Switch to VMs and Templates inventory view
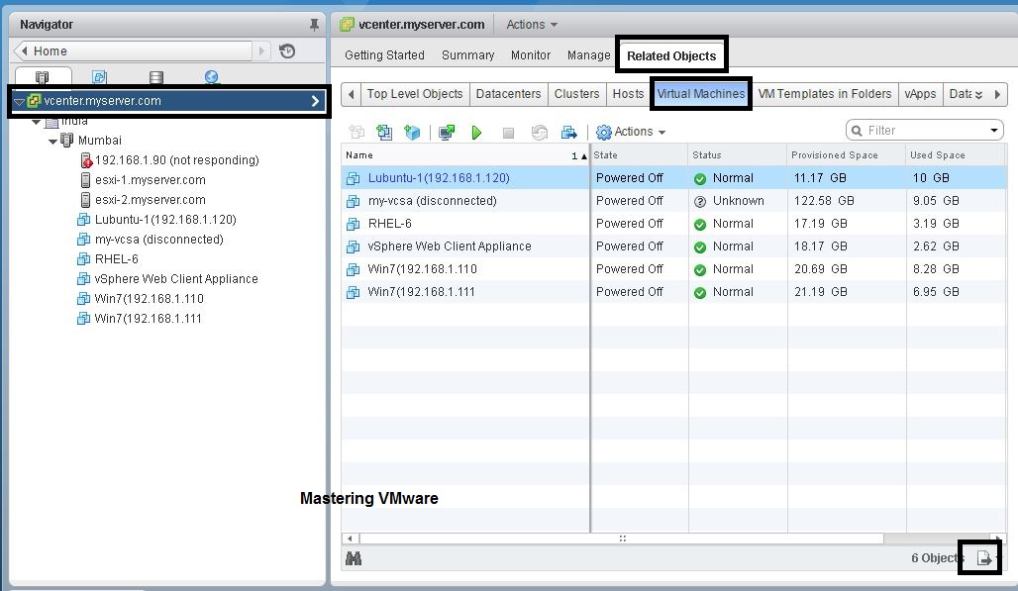Image resolution: width=1018 pixels, height=591 pixels. click(99, 75)
